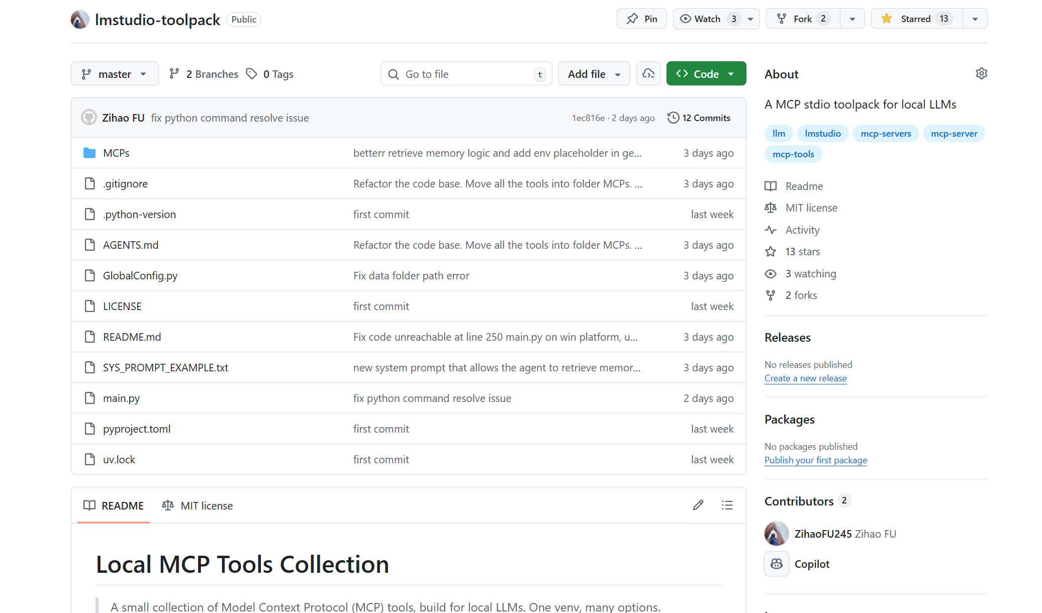
Task: View the 0 Tags link
Action: point(270,74)
